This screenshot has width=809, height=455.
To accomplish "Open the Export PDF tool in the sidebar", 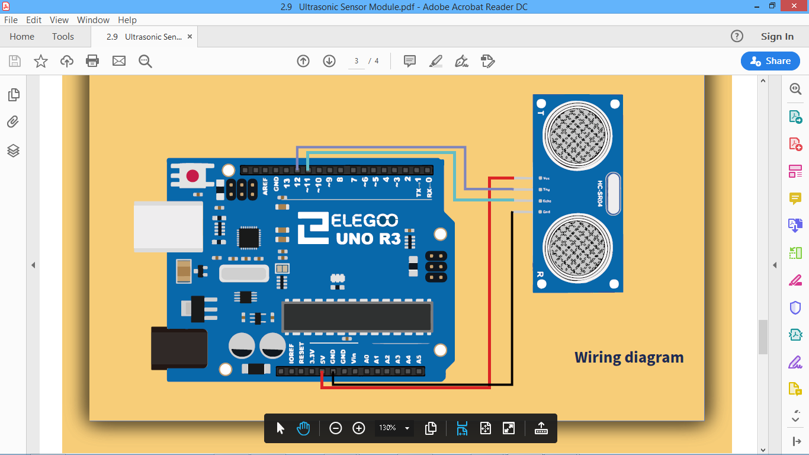I will [x=795, y=117].
